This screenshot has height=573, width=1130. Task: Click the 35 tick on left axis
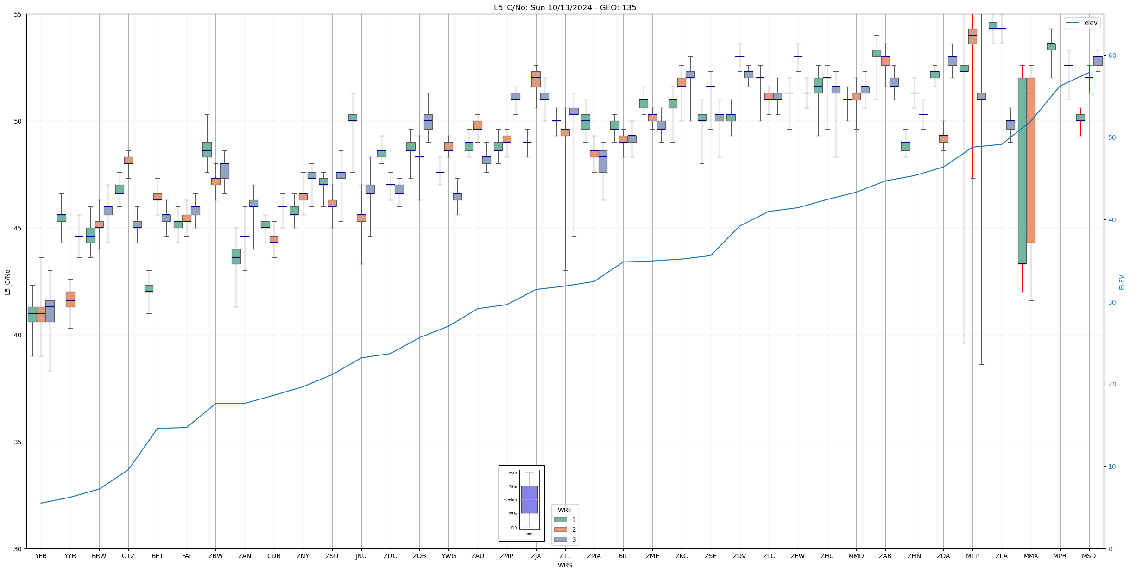pyautogui.click(x=18, y=442)
